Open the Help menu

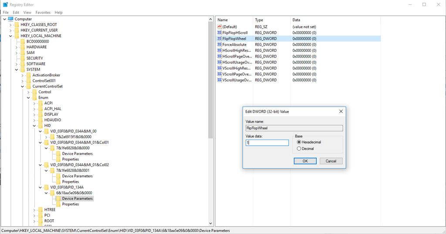pos(59,13)
